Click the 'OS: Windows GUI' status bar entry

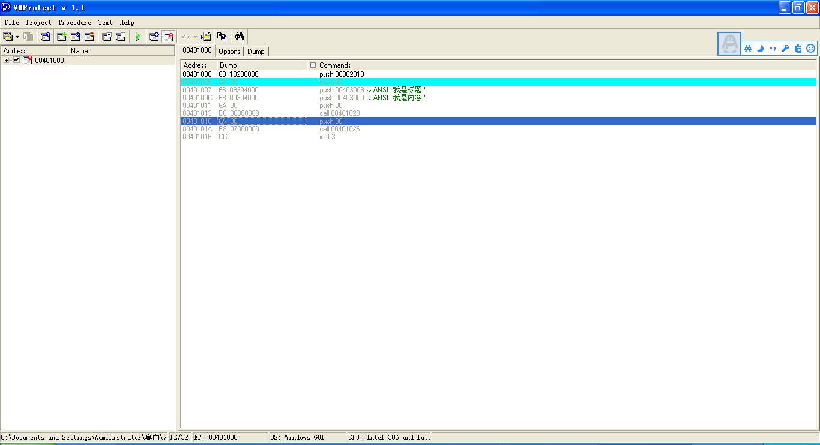307,438
